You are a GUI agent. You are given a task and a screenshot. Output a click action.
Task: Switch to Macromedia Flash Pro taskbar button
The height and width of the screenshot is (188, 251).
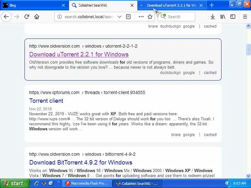[87, 183]
